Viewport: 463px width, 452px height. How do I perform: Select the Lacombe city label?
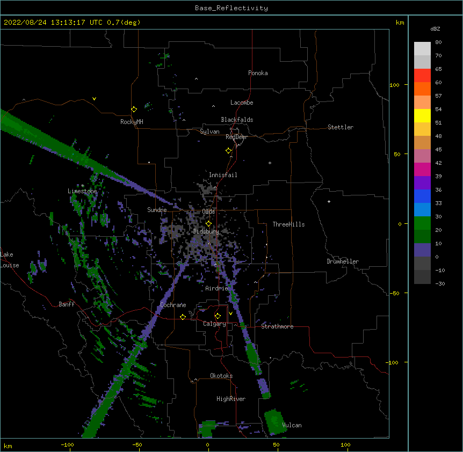pos(242,103)
